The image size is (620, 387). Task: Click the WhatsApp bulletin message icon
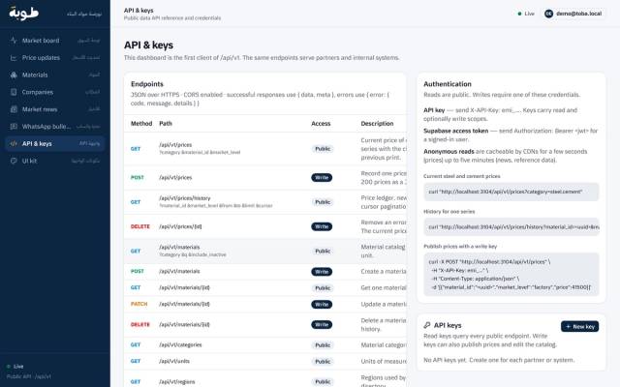[14, 127]
